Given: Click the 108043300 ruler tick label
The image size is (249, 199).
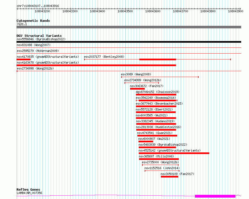Looking at the screenshot, I should pos(70,11).
